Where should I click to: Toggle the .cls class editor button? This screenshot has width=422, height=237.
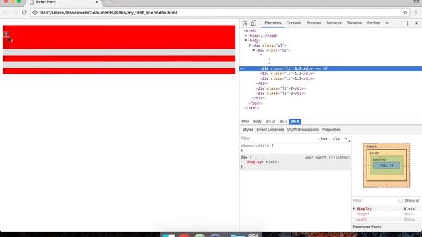click(x=336, y=138)
